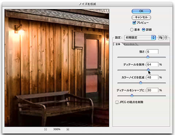Screen dimensions: 175x135
Task: Enable JPEG の斑点を削除 checkbox
Action: point(117,102)
